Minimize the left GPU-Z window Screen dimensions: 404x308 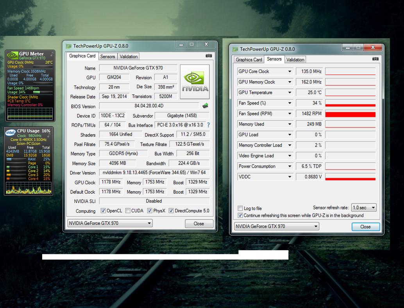[181, 45]
